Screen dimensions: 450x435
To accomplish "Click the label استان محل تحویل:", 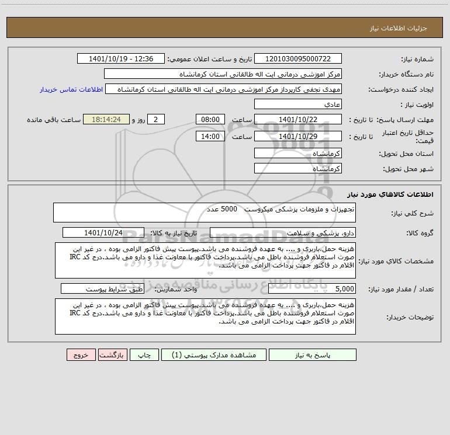I will pos(406,154).
